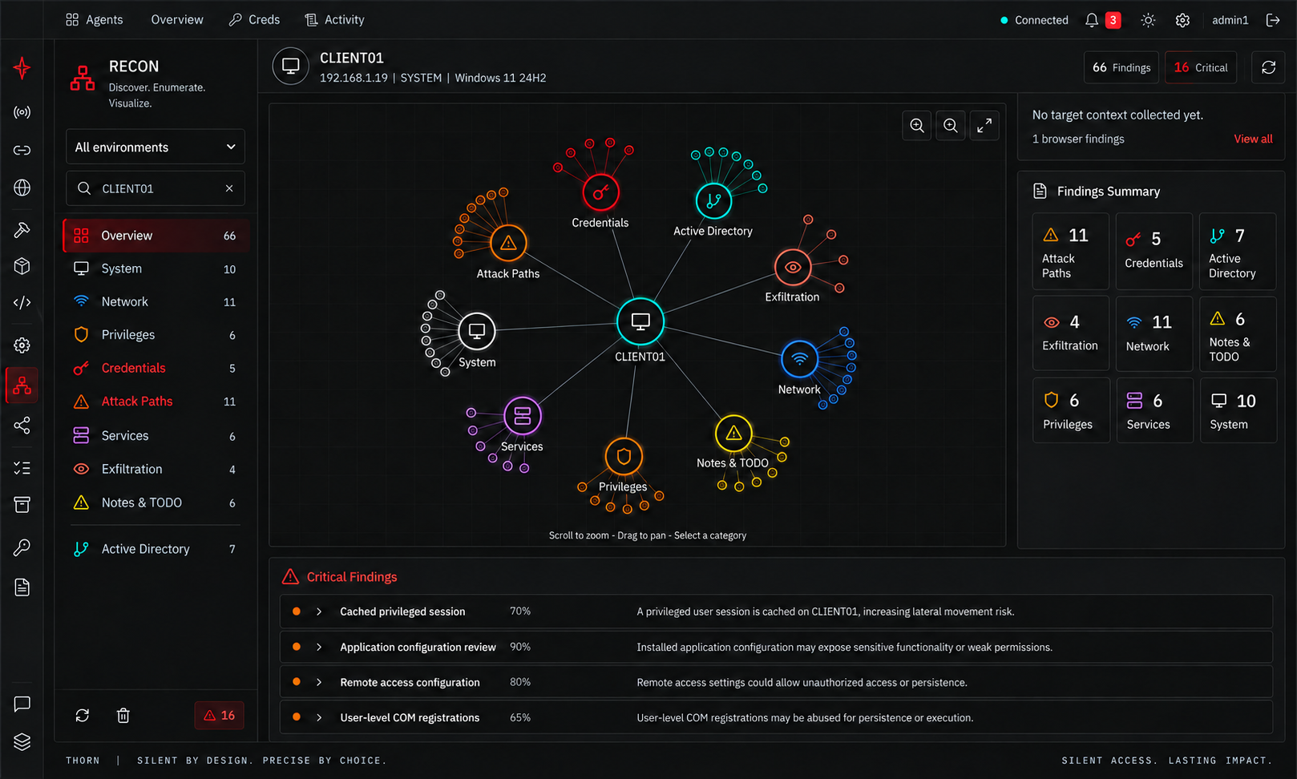This screenshot has width=1297, height=779.
Task: Select the Services node in the graph
Action: click(x=523, y=416)
